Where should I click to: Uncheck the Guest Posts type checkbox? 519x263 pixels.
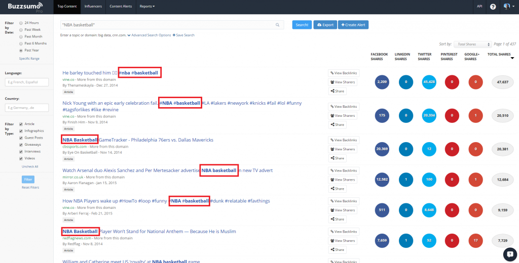[x=21, y=138]
